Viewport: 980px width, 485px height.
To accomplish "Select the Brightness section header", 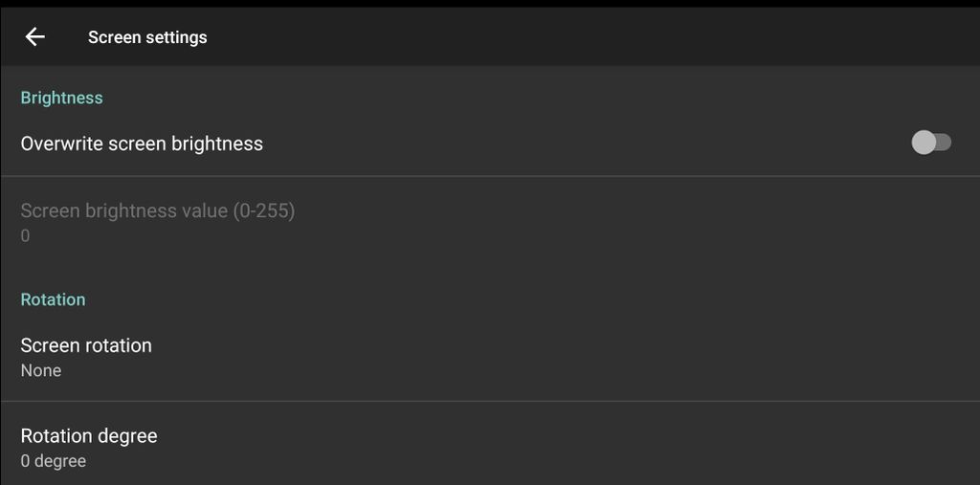I will (x=62, y=99).
